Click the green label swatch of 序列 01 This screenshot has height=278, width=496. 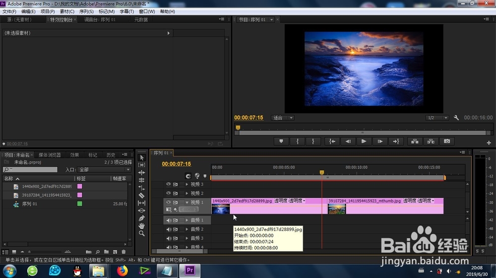point(80,204)
